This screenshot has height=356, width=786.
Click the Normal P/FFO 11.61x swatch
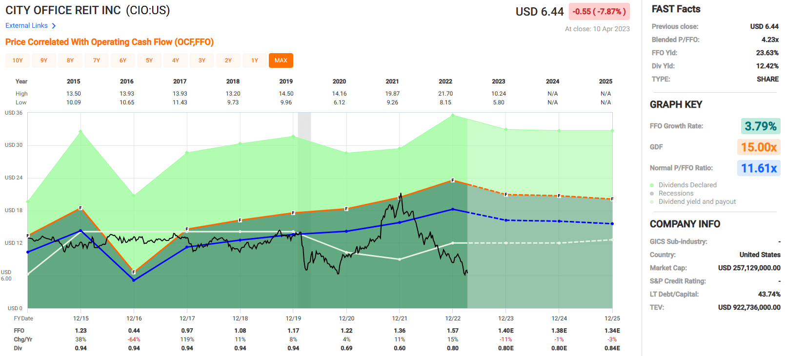point(759,168)
